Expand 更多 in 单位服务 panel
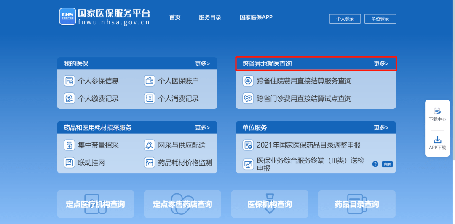This screenshot has width=455, height=224. 381,128
